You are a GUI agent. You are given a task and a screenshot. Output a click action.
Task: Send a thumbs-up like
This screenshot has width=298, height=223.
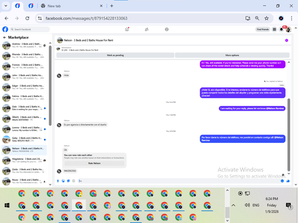coord(288,181)
